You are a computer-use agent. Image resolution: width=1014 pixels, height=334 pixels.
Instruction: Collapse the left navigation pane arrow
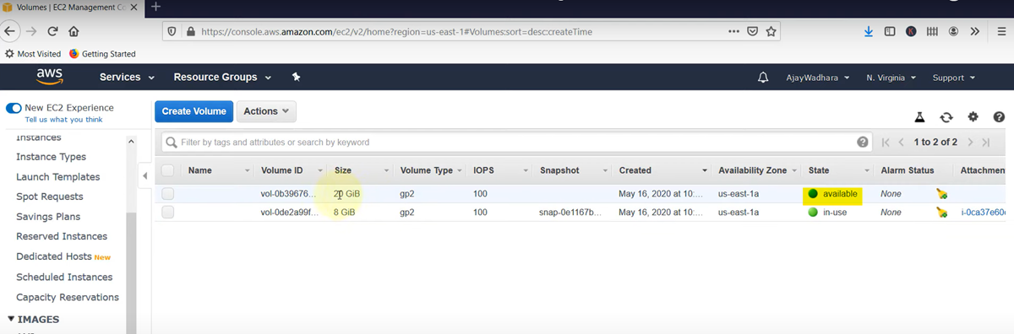tap(144, 176)
